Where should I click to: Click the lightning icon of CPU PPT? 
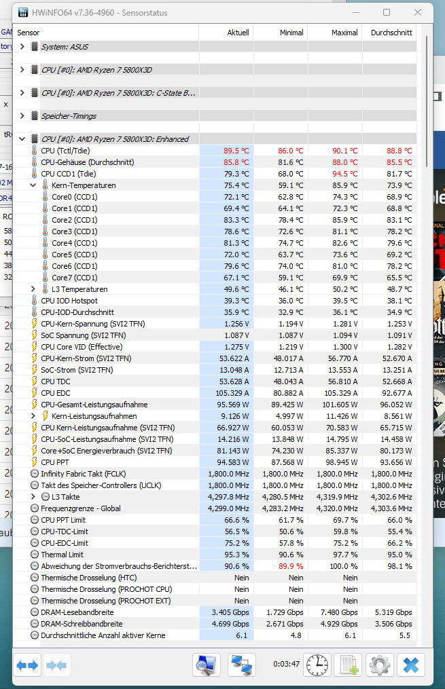[34, 462]
